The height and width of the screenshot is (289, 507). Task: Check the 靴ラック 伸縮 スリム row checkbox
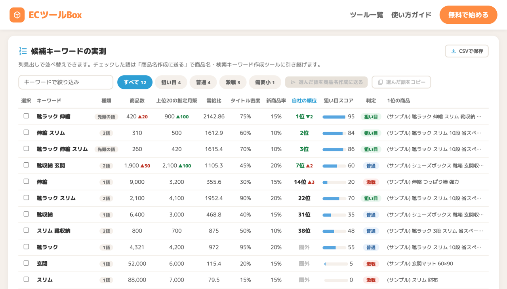pyautogui.click(x=26, y=148)
